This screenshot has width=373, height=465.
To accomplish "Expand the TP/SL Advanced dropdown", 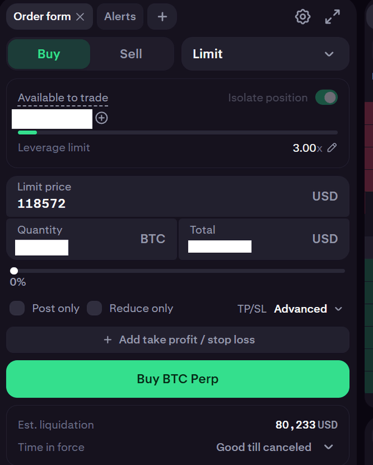I will click(308, 309).
